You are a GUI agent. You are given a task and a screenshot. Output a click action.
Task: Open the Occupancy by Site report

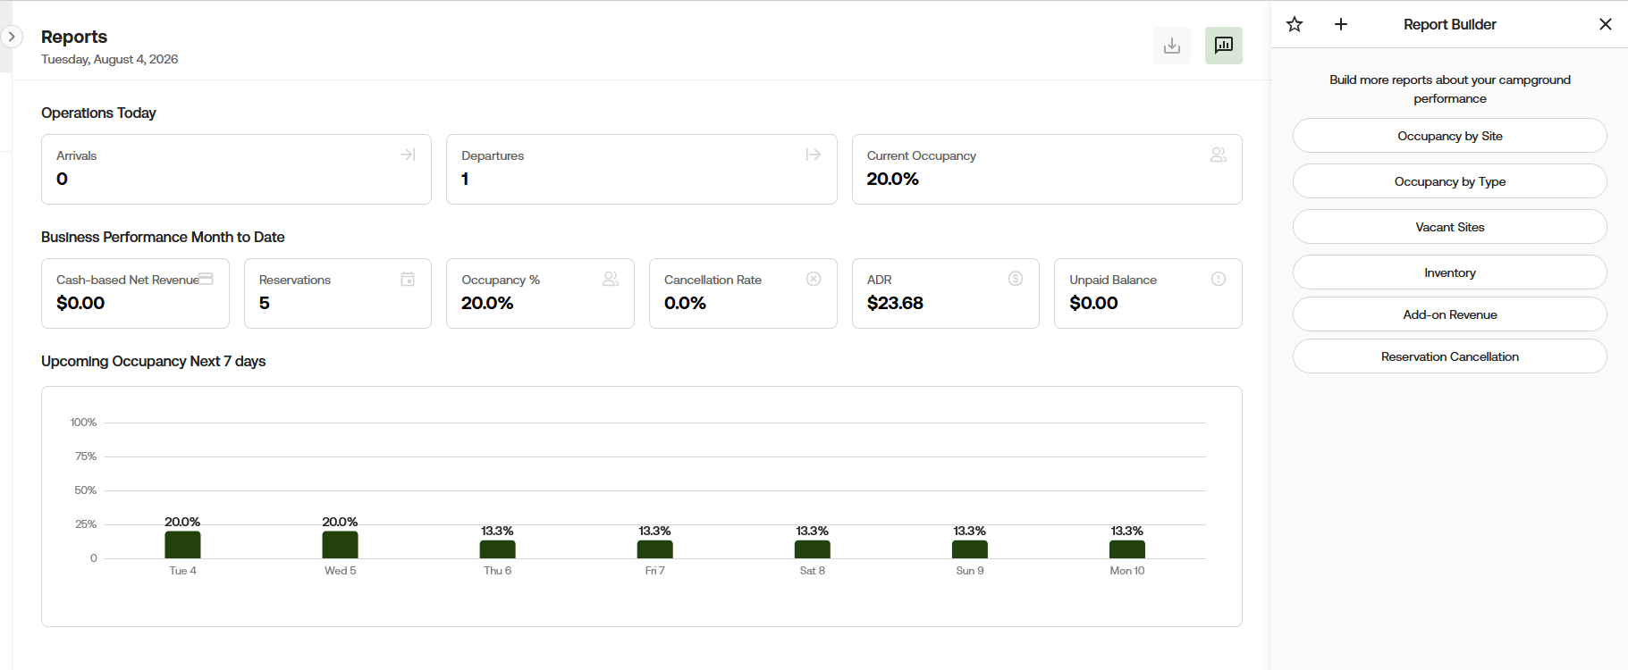1449,136
